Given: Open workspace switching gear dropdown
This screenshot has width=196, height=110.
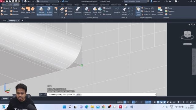Looking at the screenshot, I should 181,102.
